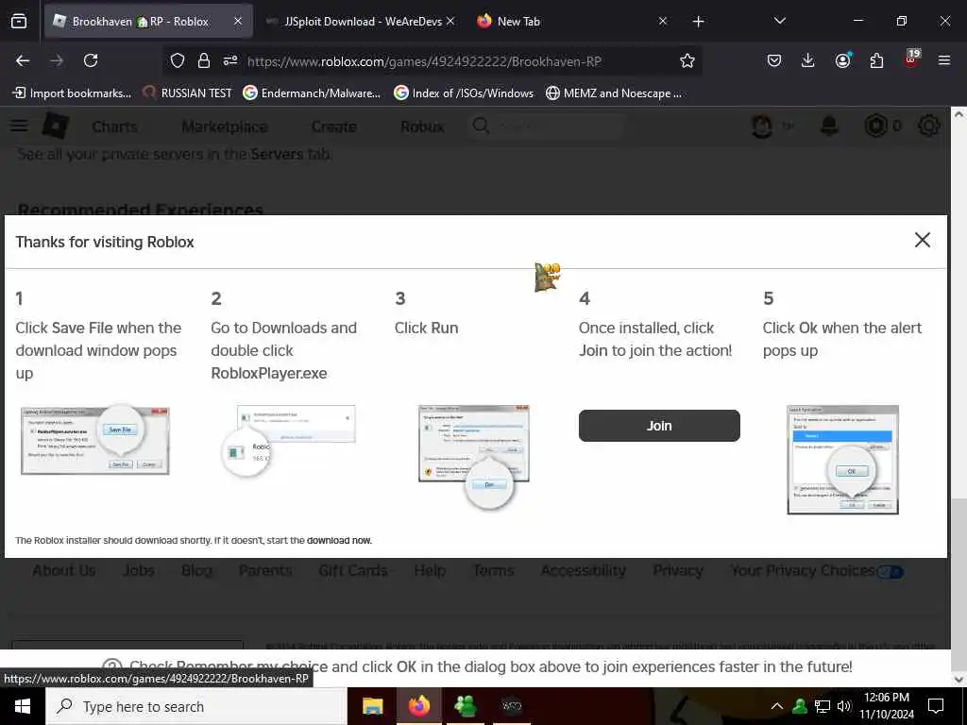Switch to the New Tab tab

click(518, 22)
